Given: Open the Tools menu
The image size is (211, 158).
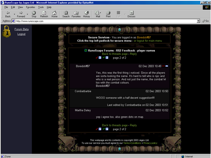Looking at the screenshot, I should 41,7.
